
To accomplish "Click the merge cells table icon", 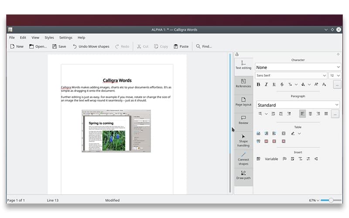I will [284, 133].
